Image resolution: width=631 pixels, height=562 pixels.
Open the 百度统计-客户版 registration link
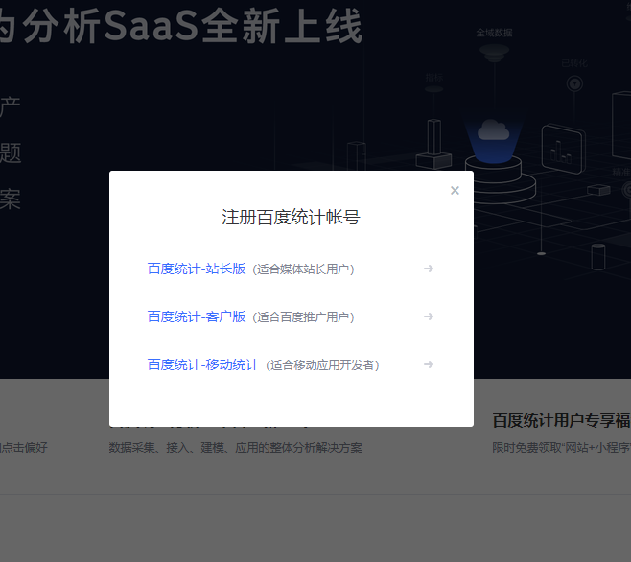click(x=197, y=316)
